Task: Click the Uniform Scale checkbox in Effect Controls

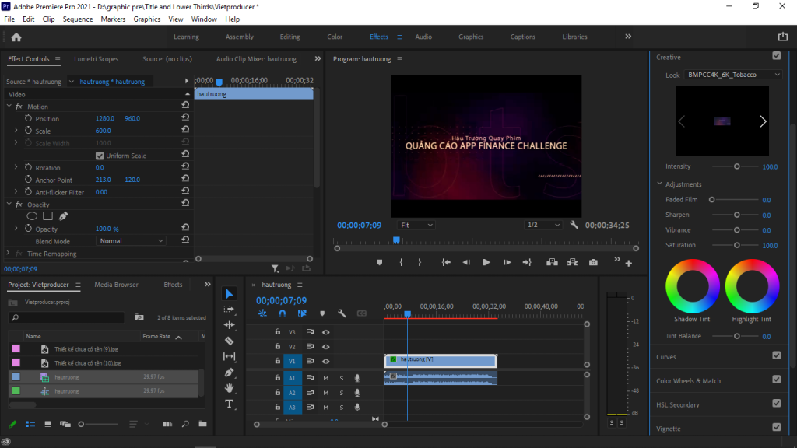Action: click(100, 155)
